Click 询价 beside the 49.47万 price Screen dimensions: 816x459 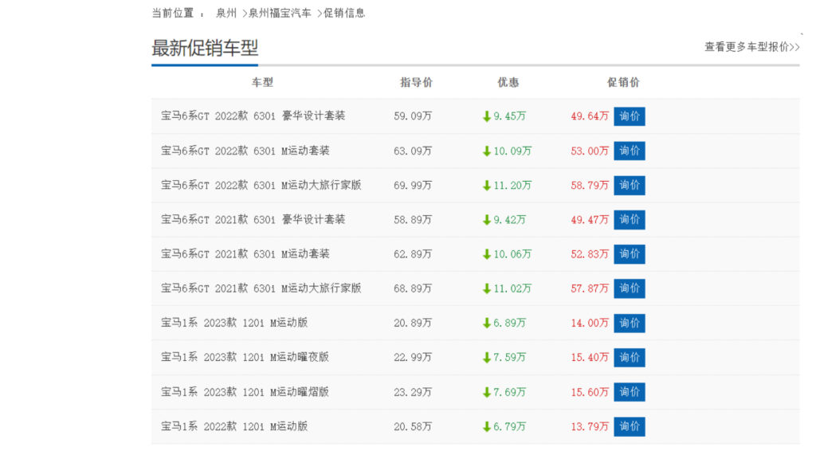(x=630, y=220)
